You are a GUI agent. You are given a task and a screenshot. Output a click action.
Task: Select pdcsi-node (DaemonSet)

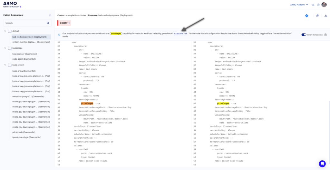click(24, 132)
